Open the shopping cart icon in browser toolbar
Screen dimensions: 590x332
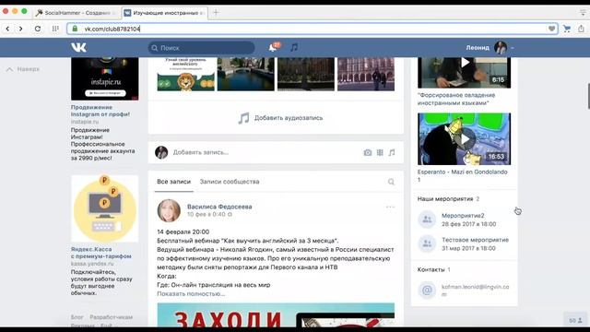pos(567,29)
